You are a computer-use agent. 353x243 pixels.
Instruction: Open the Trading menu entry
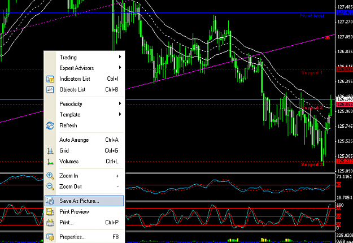coord(84,57)
